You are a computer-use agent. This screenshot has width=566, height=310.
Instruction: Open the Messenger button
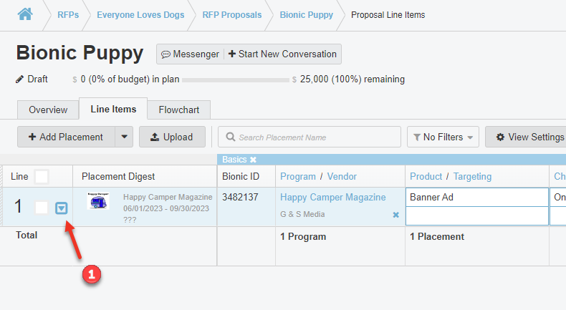pos(190,54)
